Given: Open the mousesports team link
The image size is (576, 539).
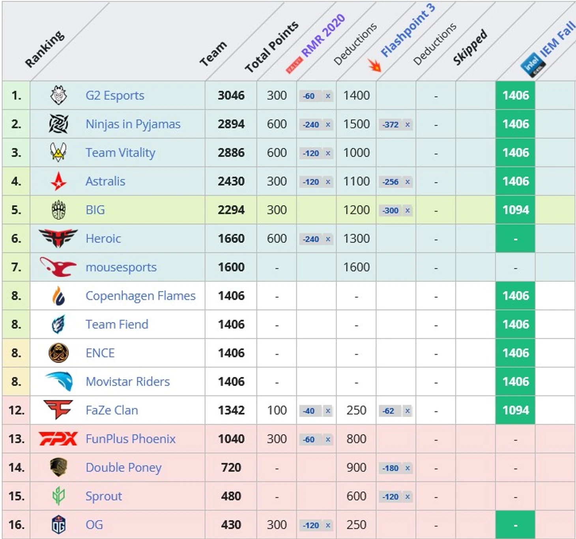Looking at the screenshot, I should [x=121, y=267].
